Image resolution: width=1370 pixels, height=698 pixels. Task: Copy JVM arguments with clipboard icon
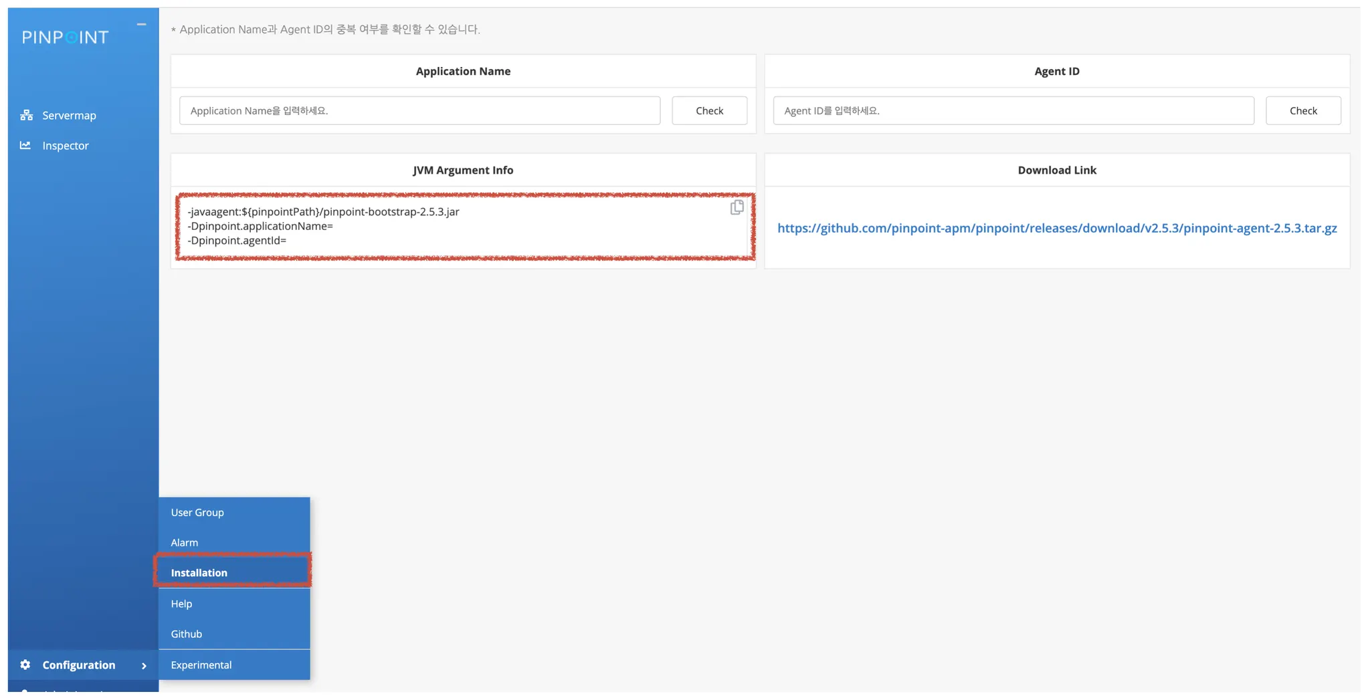pyautogui.click(x=737, y=207)
